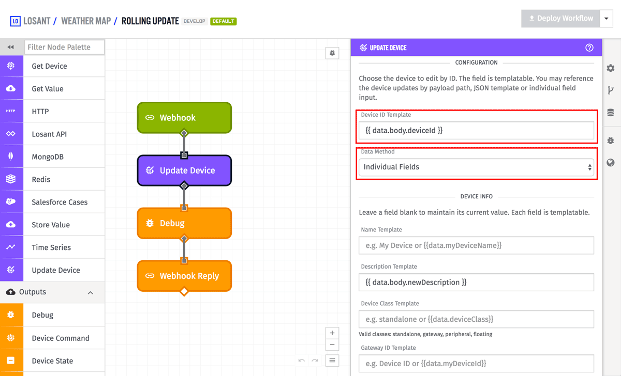
Task: Focus the Filter Node Palette field
Action: 64,47
